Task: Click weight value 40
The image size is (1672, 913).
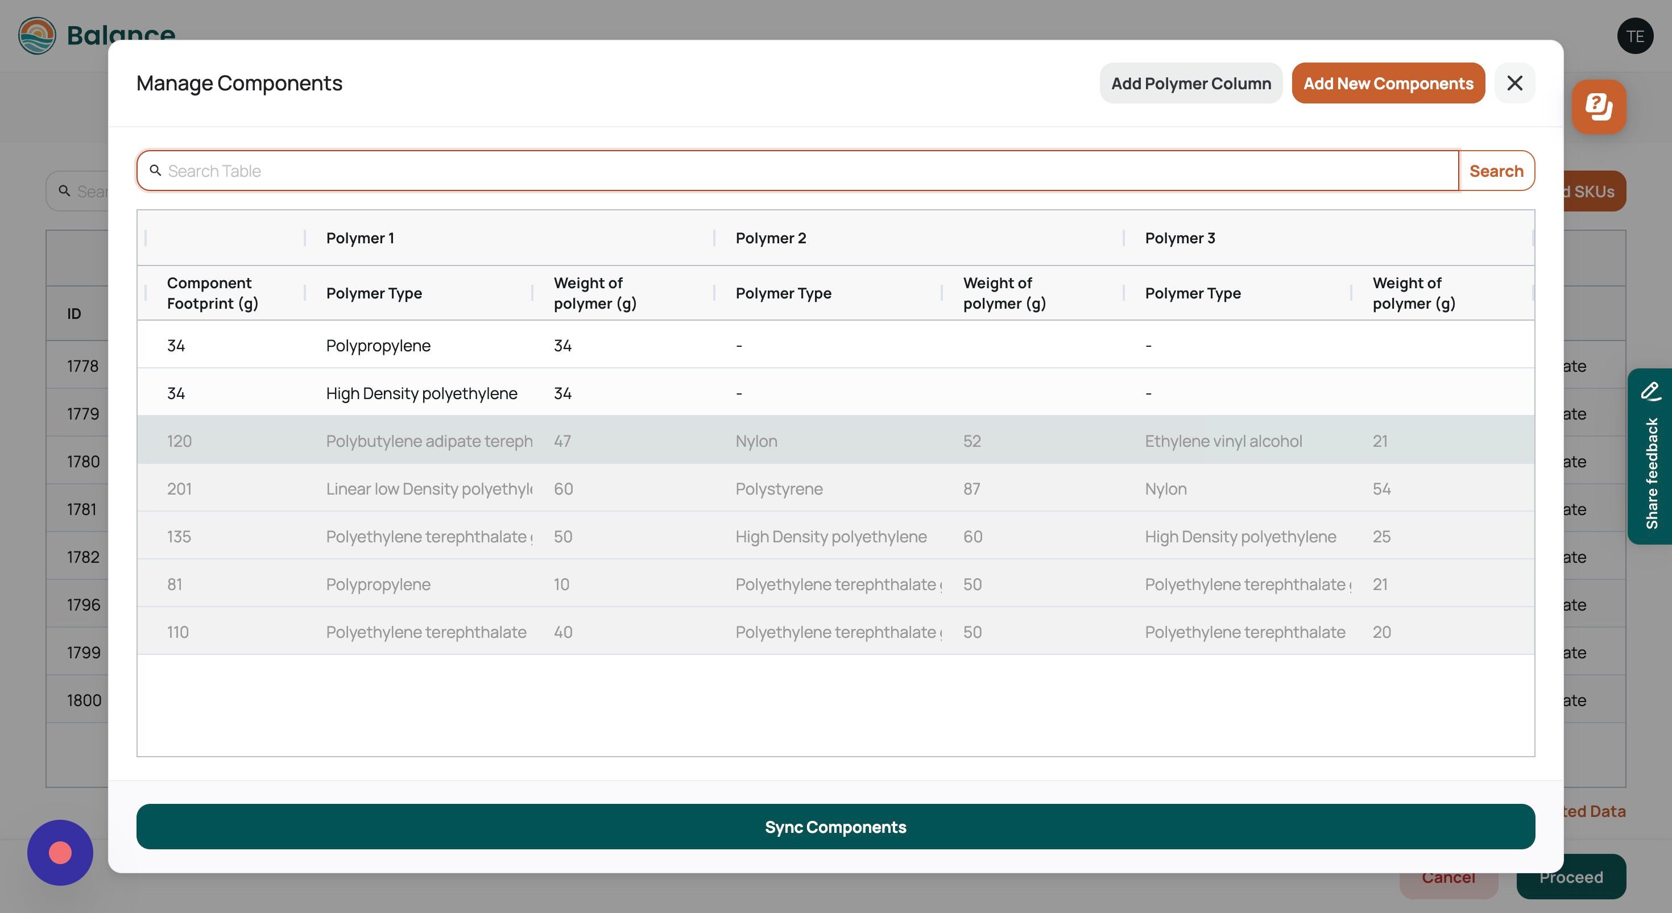Action: tap(563, 632)
